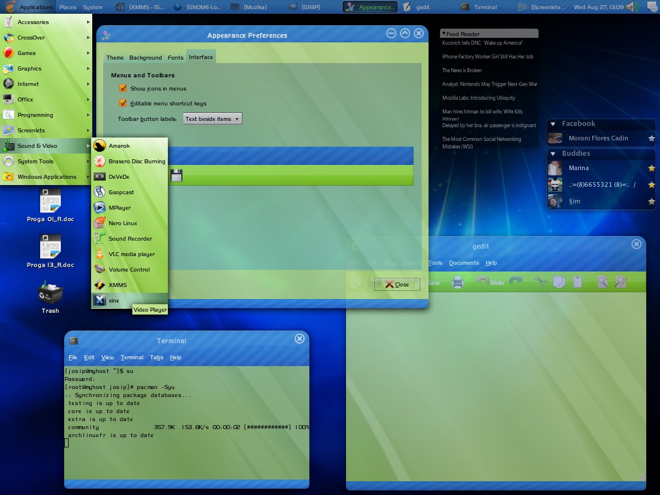660x495 pixels.
Task: Expand the Graphics submenu
Action: pyautogui.click(x=45, y=68)
